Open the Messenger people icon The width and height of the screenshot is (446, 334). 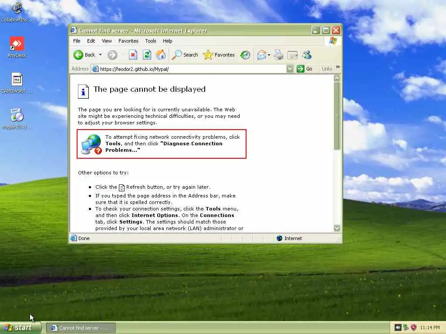point(307,55)
